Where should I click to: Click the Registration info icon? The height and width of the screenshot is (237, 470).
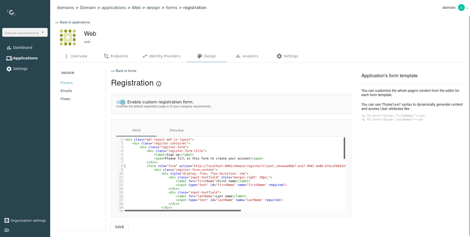(159, 84)
